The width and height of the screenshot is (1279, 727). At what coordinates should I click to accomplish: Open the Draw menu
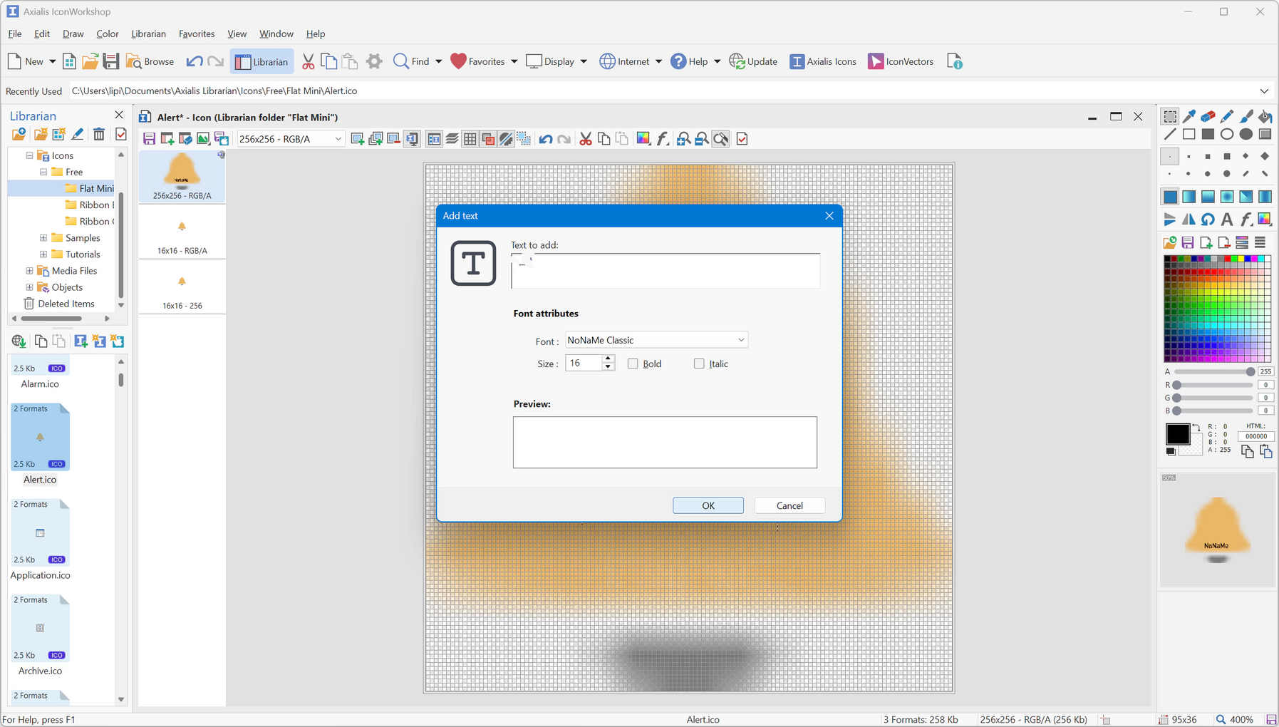(x=73, y=33)
